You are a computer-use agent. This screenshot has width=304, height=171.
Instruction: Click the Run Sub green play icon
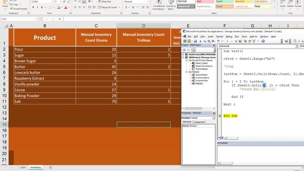pyautogui.click(x=228, y=41)
